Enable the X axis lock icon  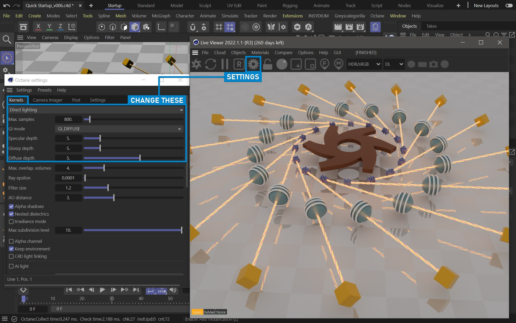tap(38, 27)
